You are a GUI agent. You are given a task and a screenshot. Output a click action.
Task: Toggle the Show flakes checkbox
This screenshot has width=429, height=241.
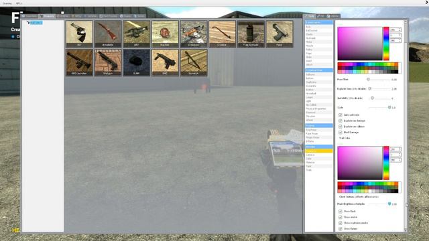(x=341, y=229)
